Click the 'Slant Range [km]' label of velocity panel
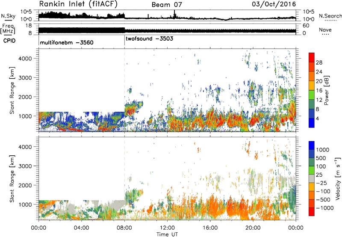This screenshot has width=342, height=237. tap(12, 179)
